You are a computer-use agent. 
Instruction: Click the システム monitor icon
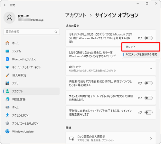coord(7,51)
